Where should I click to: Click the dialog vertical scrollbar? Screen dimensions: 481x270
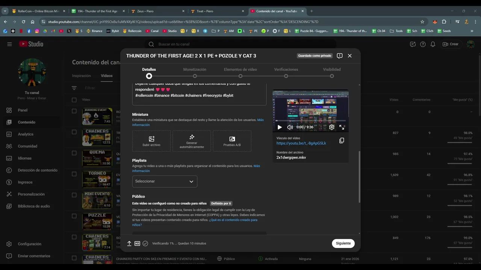pyautogui.click(x=360, y=177)
